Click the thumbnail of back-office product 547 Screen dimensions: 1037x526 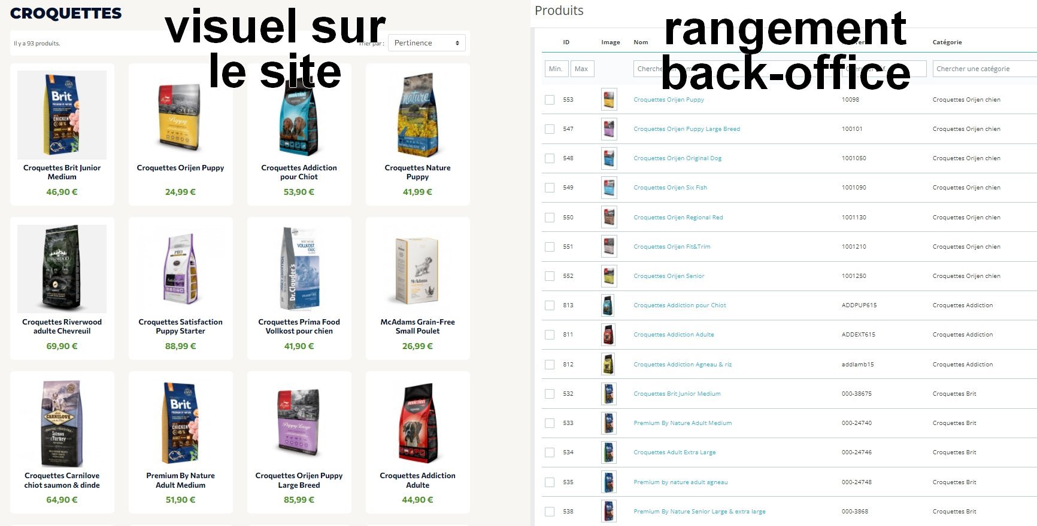[609, 129]
